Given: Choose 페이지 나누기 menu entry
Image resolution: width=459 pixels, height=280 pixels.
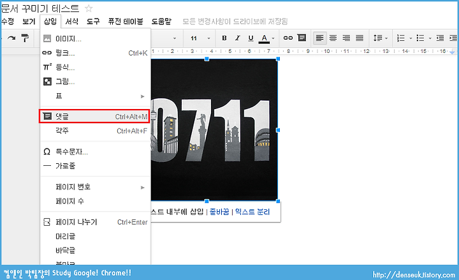Looking at the screenshot, I should (x=96, y=222).
